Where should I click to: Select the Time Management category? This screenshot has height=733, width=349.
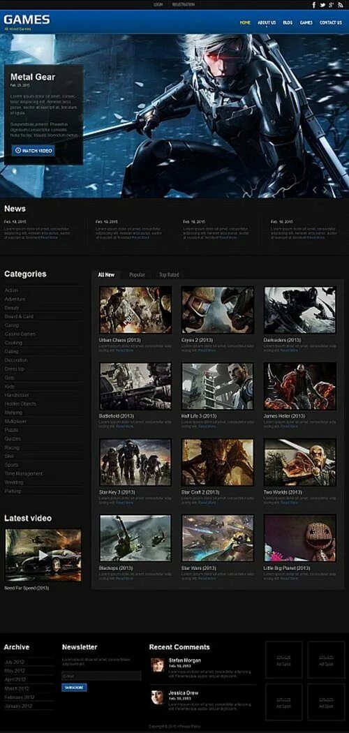tap(23, 473)
